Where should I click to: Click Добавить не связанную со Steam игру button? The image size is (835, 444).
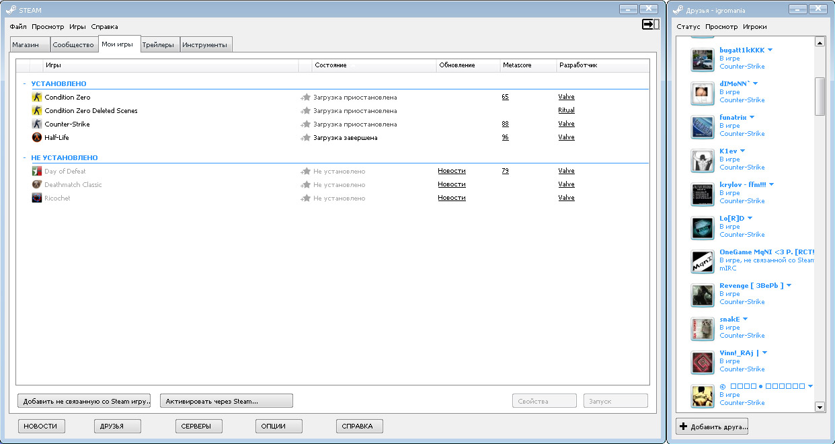pos(84,401)
